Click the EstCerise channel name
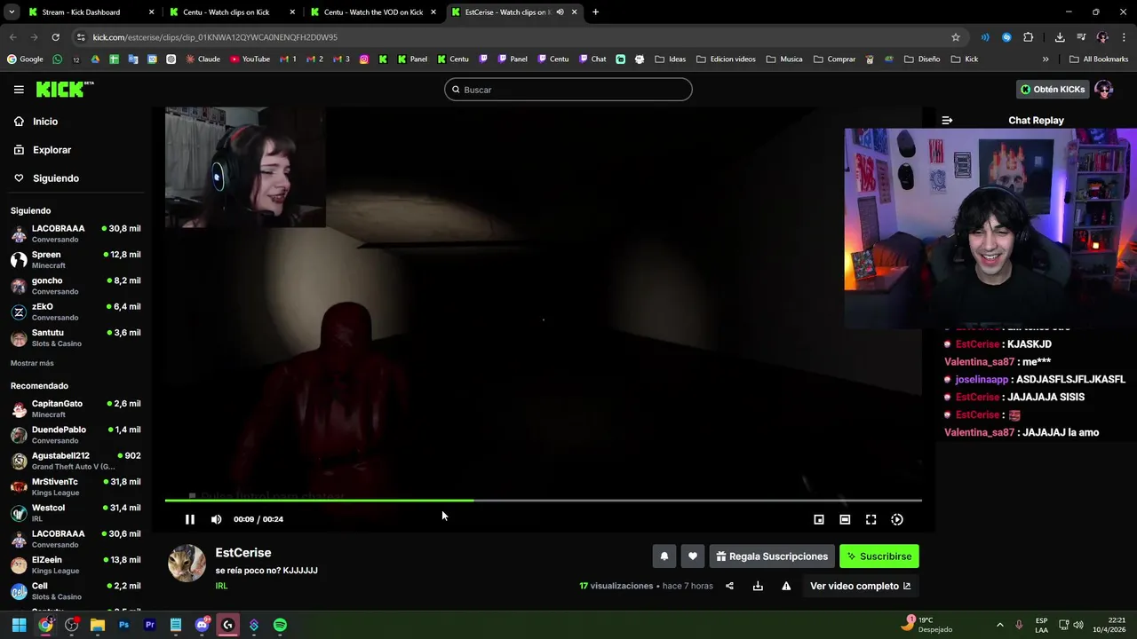1137x639 pixels. point(243,553)
